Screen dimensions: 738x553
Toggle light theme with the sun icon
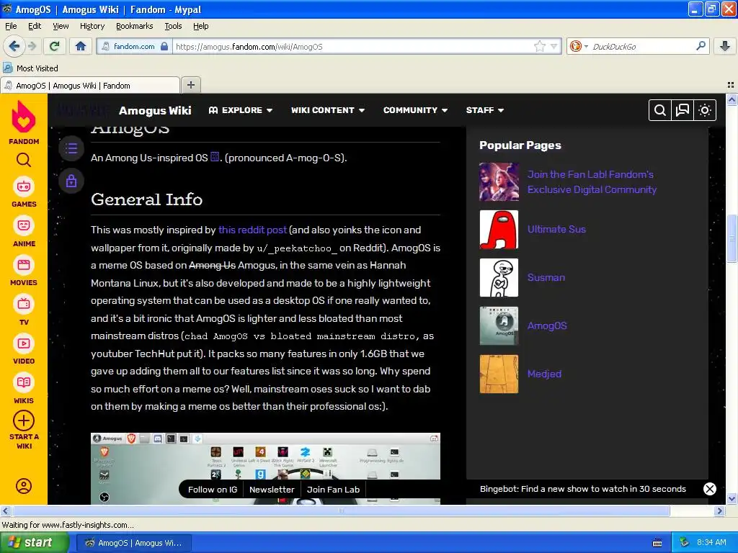click(705, 110)
